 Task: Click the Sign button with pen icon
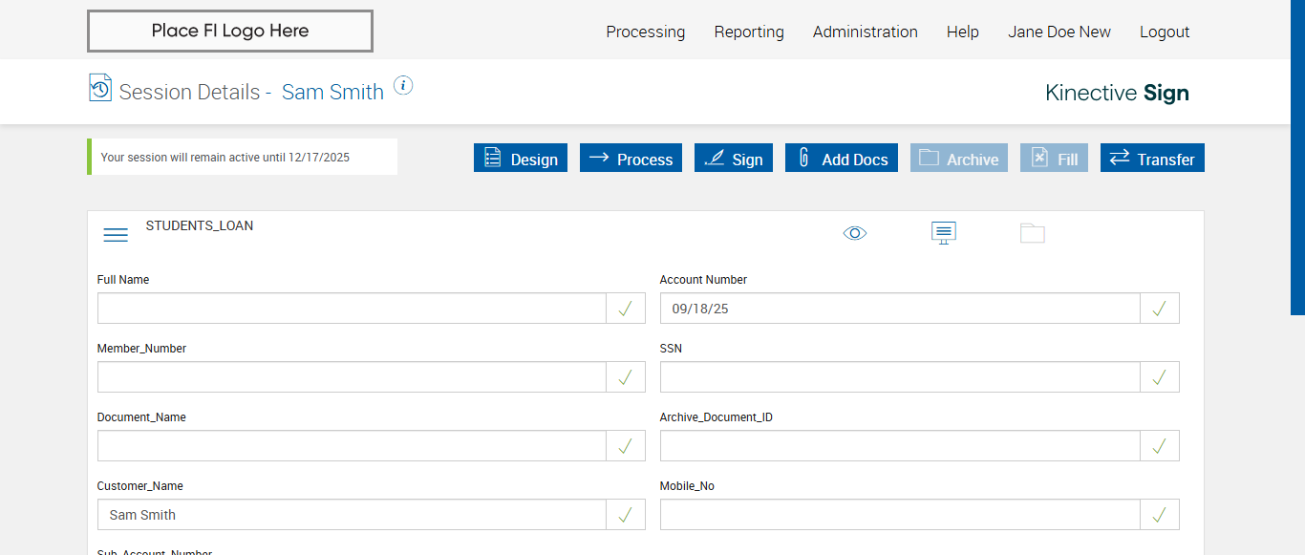(734, 159)
